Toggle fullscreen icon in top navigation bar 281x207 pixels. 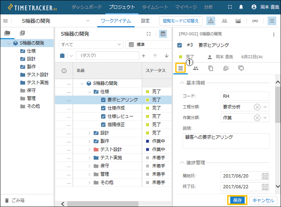coord(230,7)
